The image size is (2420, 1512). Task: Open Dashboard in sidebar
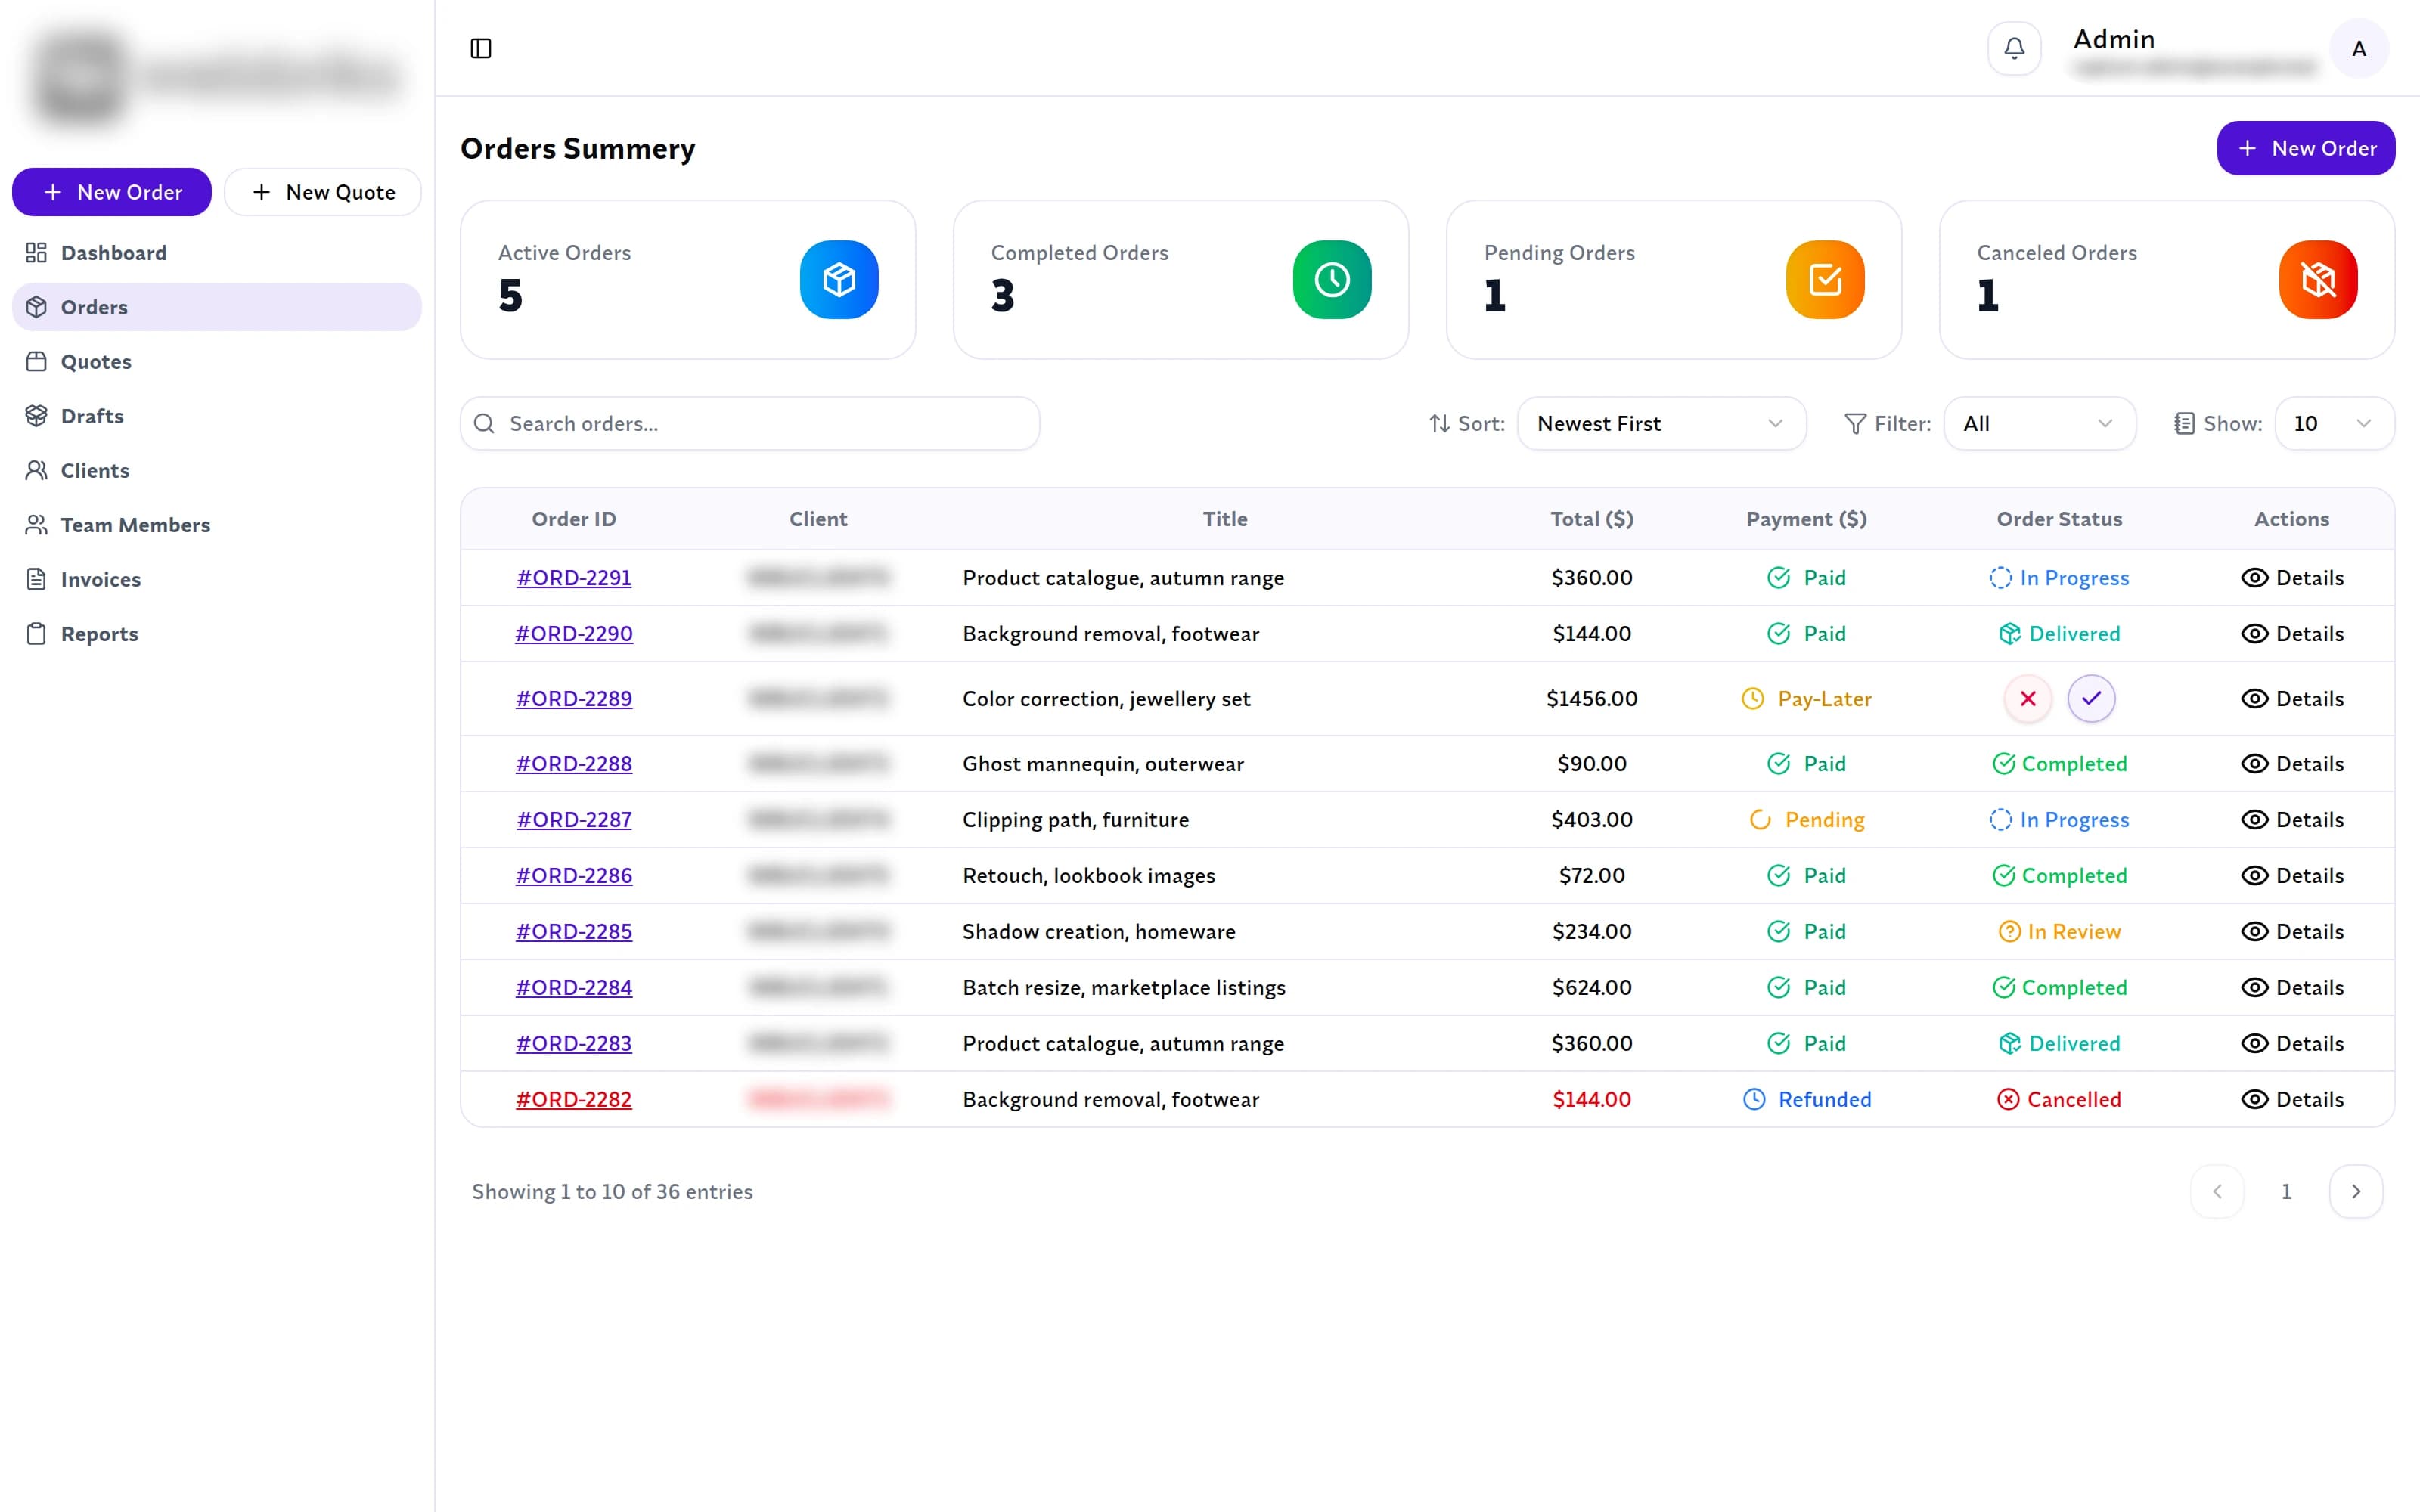tap(217, 253)
